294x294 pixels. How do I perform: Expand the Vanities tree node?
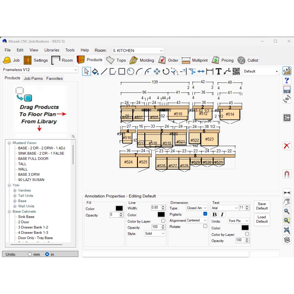click(15, 191)
